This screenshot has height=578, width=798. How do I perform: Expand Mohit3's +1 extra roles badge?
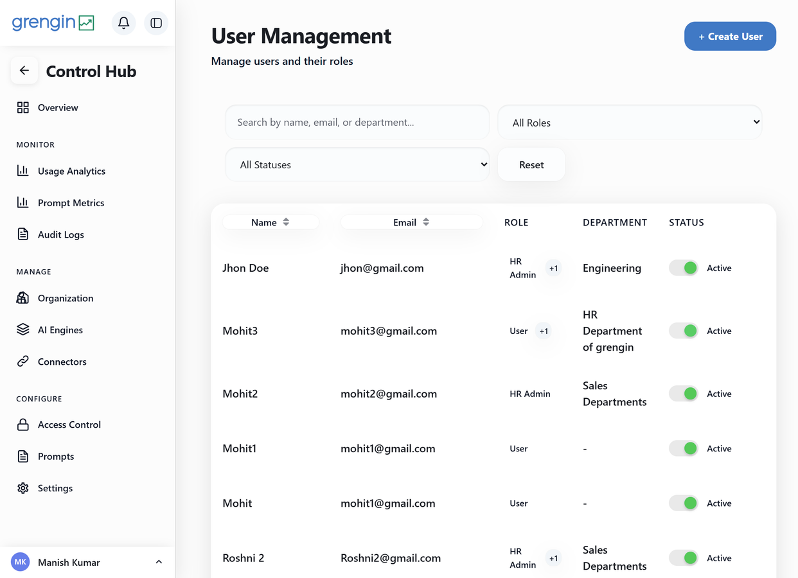pyautogui.click(x=544, y=331)
